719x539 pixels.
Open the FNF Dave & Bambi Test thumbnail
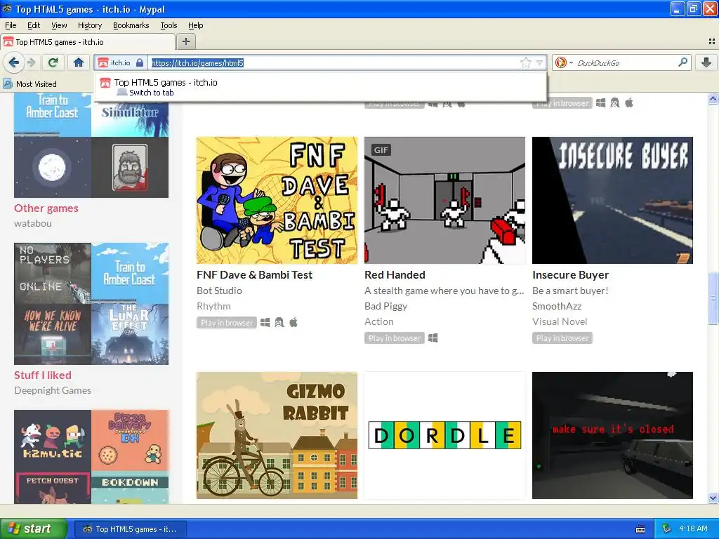point(277,200)
